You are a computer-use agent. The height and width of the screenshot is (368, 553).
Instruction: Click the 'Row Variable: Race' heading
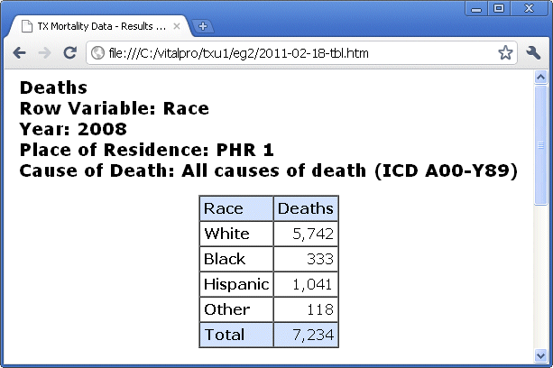[115, 108]
